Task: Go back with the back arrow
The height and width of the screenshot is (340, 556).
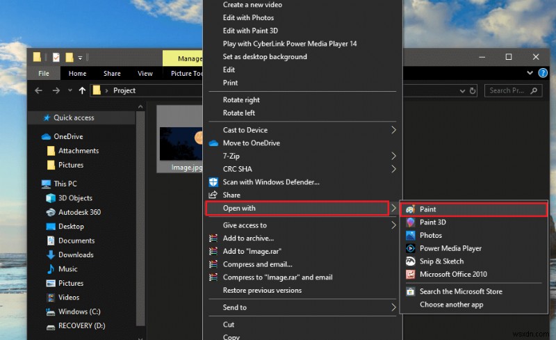Action: pos(38,90)
